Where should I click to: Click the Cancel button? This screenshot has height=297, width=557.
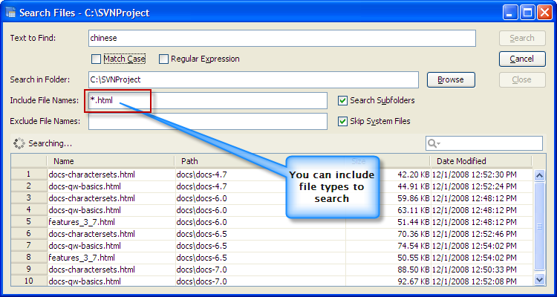(x=522, y=59)
